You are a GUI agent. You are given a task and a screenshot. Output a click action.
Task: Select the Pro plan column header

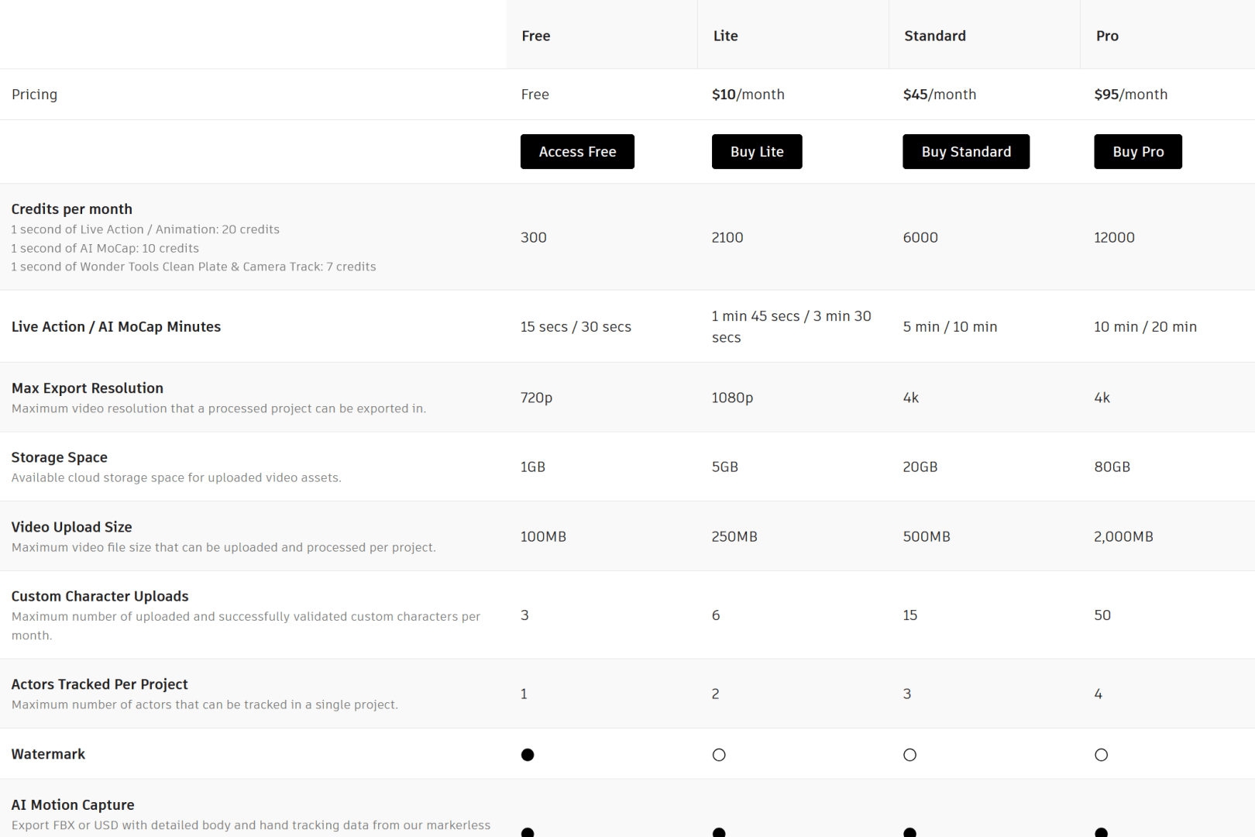point(1106,35)
